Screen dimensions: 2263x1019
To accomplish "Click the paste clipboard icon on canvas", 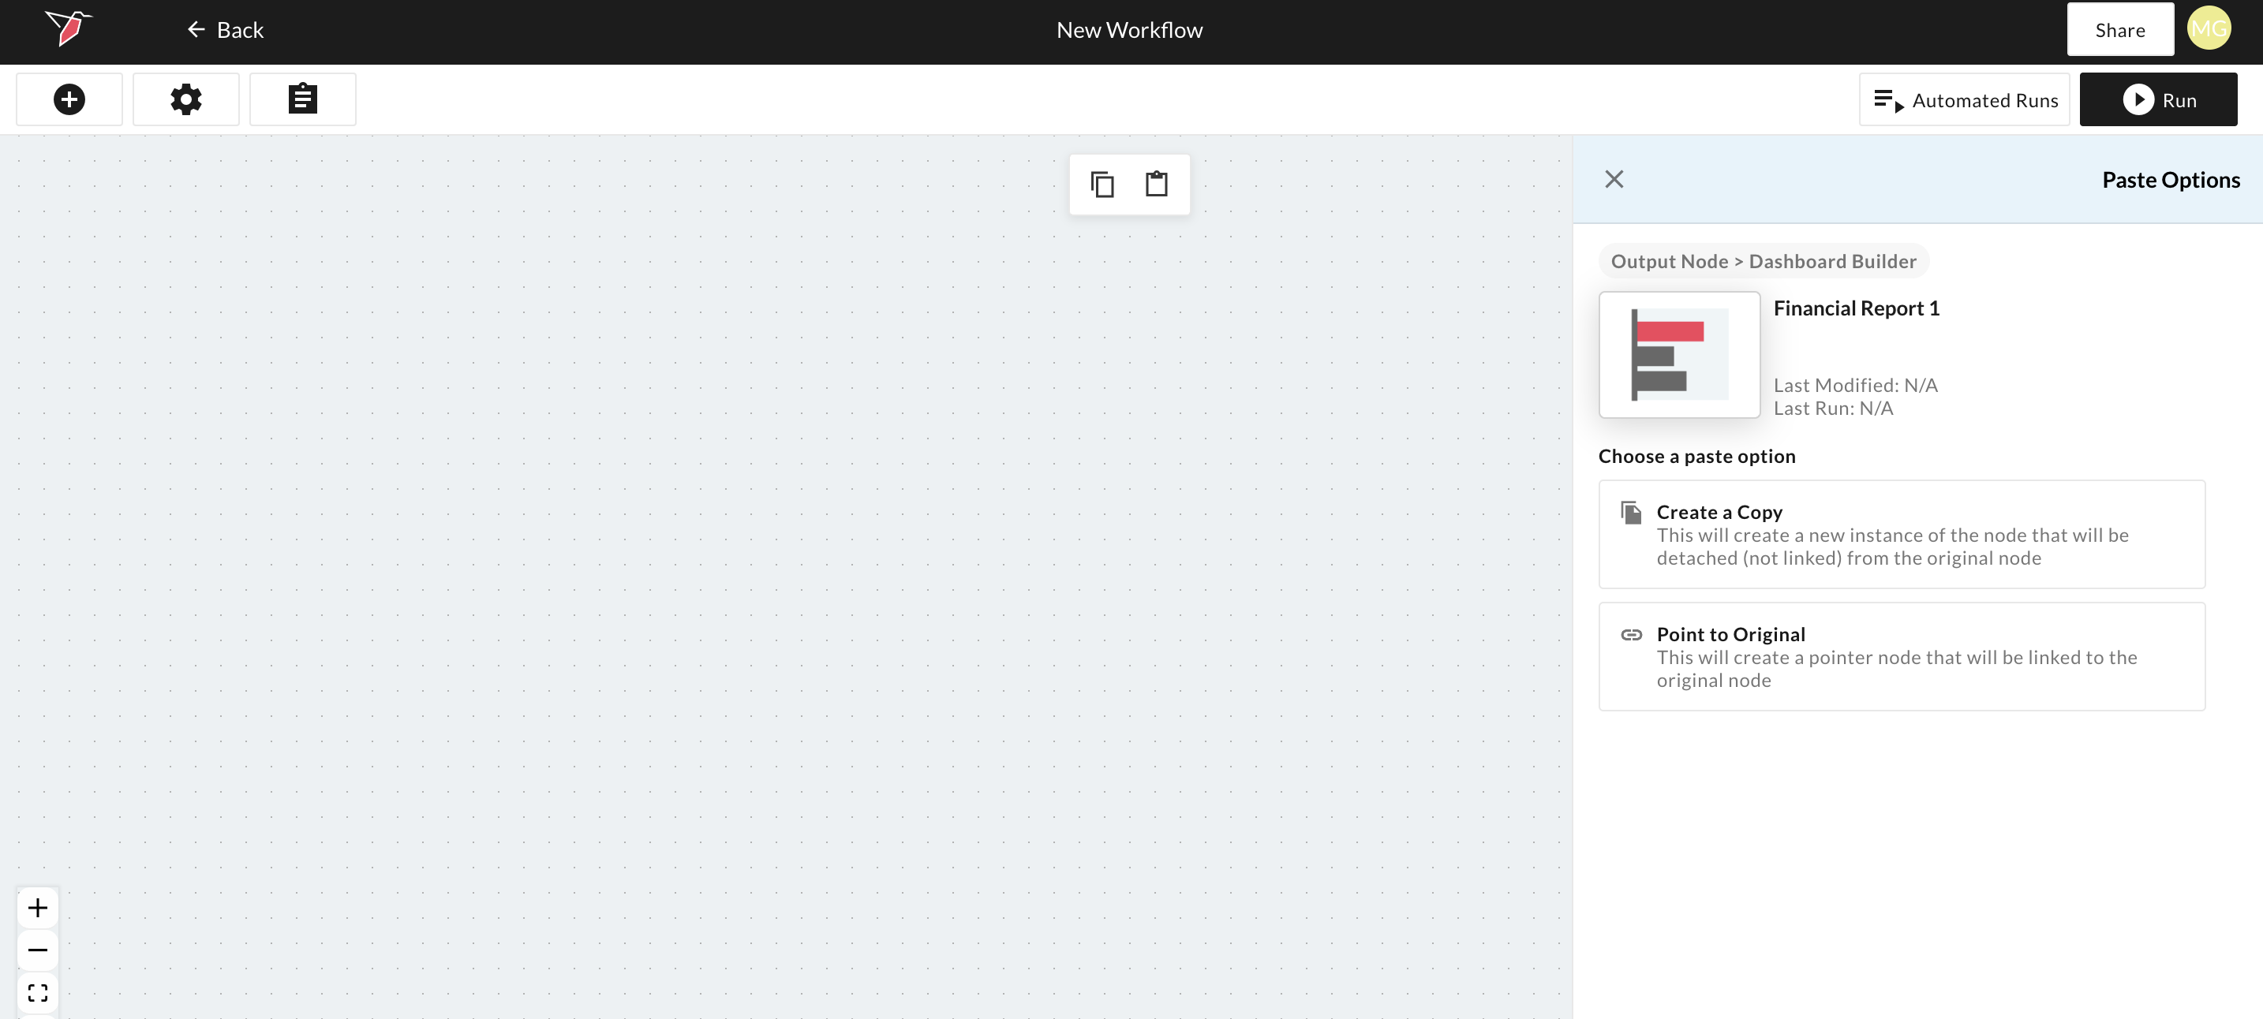I will pos(1156,185).
